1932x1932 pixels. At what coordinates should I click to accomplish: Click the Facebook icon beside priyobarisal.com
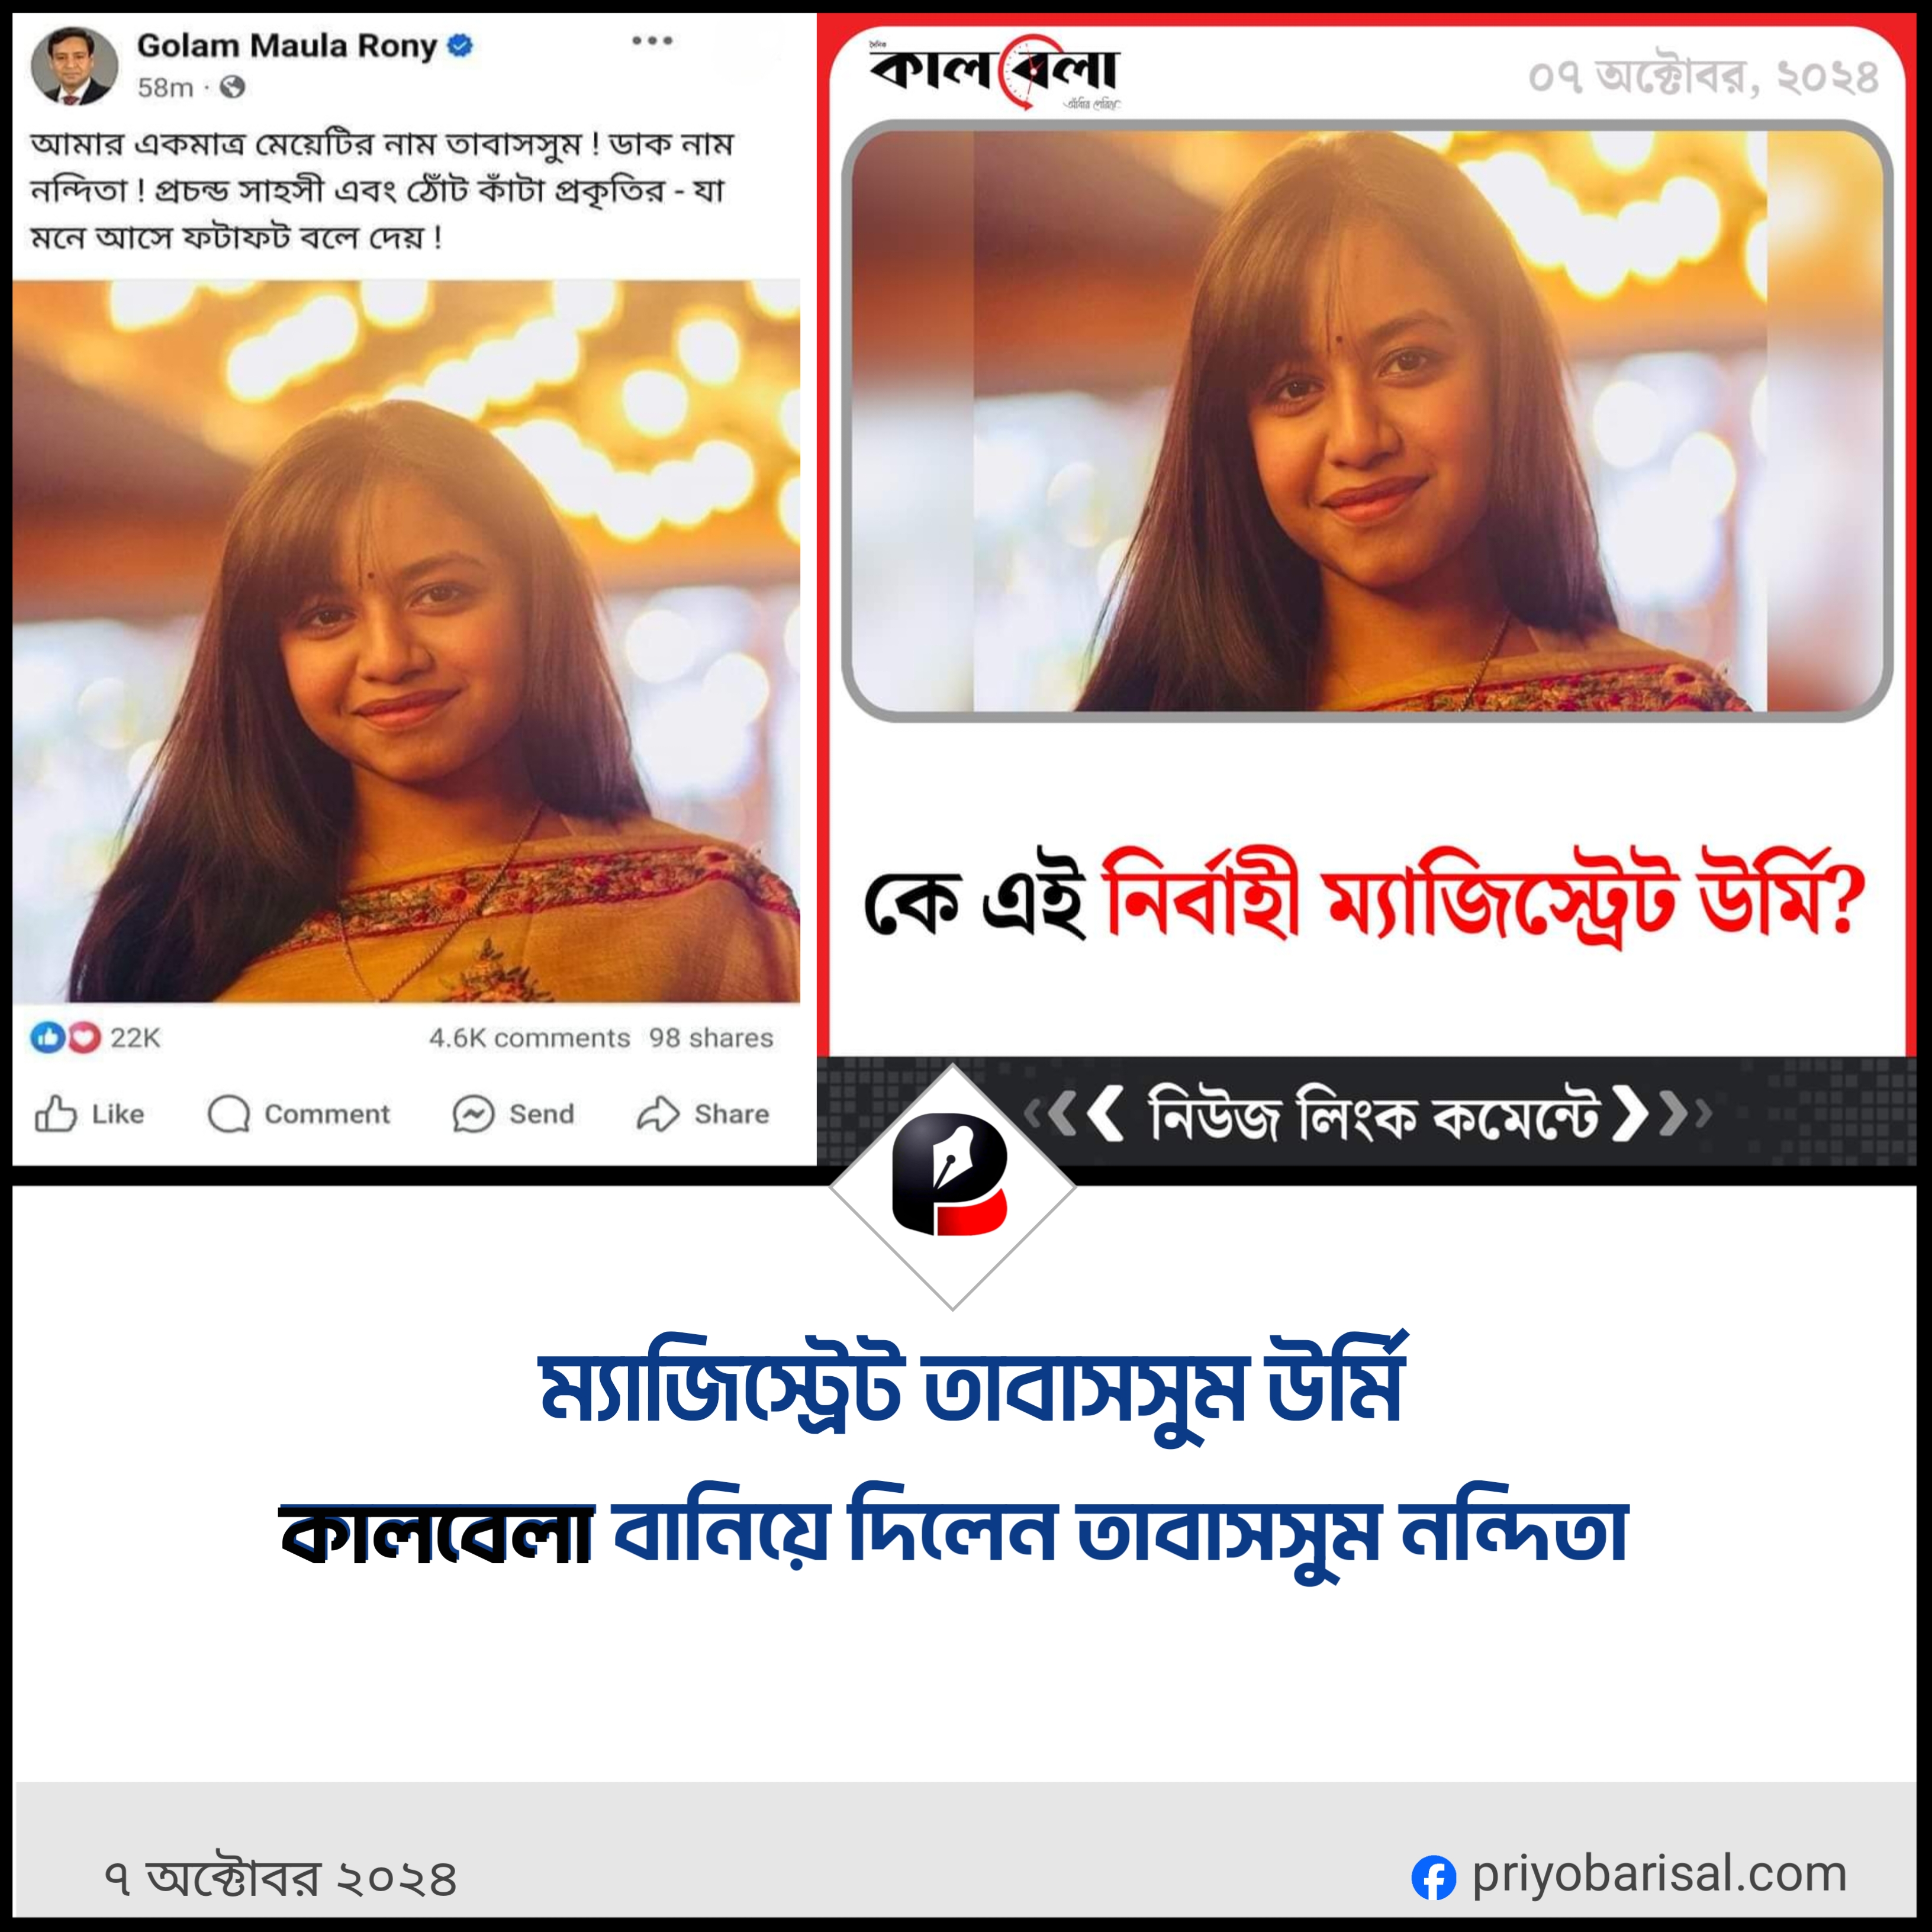[x=1433, y=1878]
